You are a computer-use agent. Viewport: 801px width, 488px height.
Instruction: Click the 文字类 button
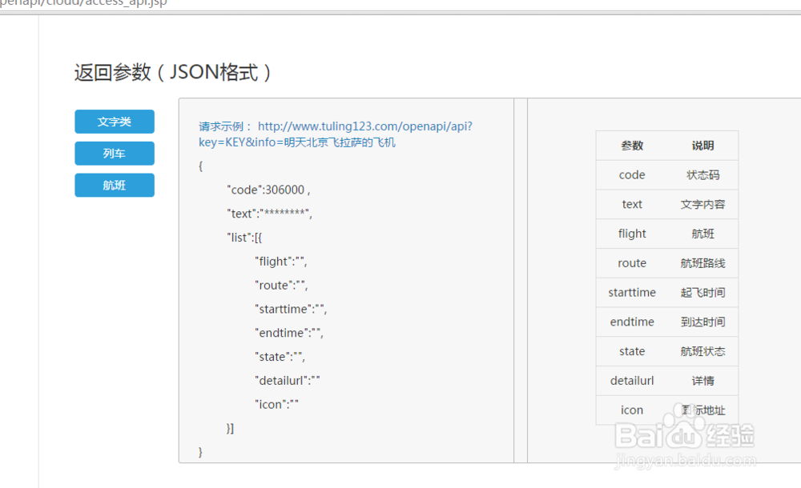coord(115,122)
